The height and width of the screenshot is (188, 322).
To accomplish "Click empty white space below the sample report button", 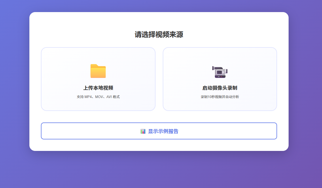I will [x=159, y=145].
